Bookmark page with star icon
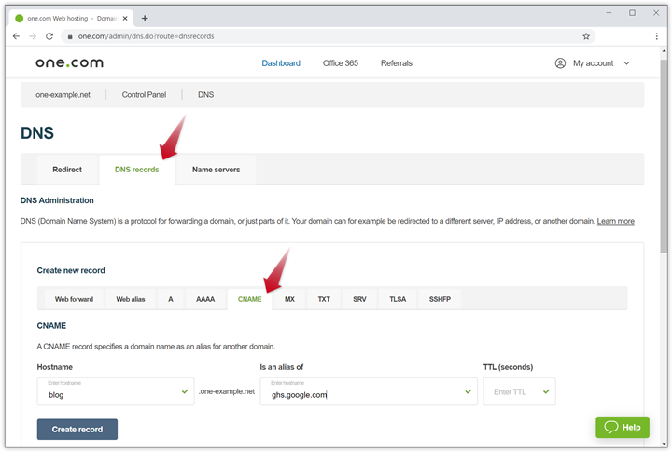Viewport: 672px width, 452px height. (586, 36)
